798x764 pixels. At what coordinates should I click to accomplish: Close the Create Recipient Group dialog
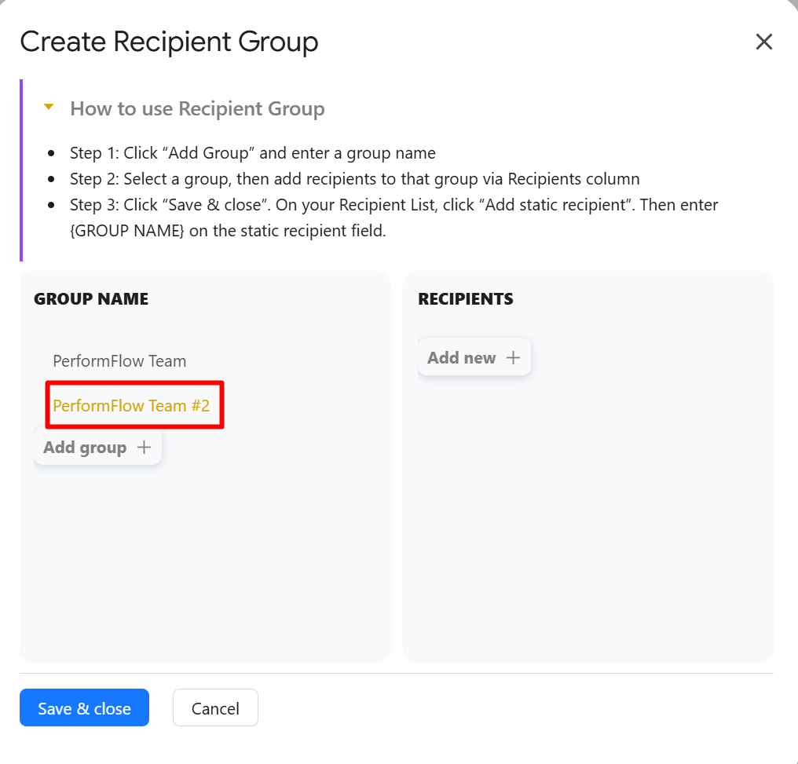coord(764,42)
